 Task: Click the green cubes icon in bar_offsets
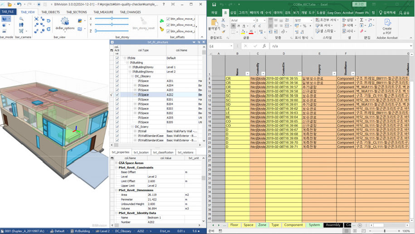(162, 21)
